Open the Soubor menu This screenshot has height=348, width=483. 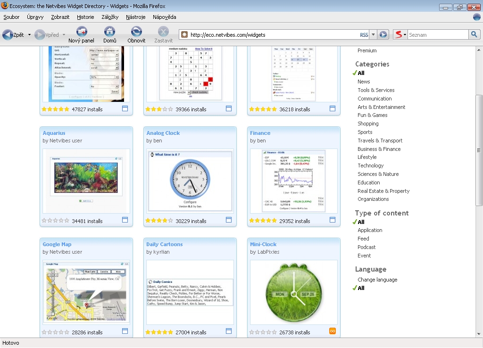[11, 17]
